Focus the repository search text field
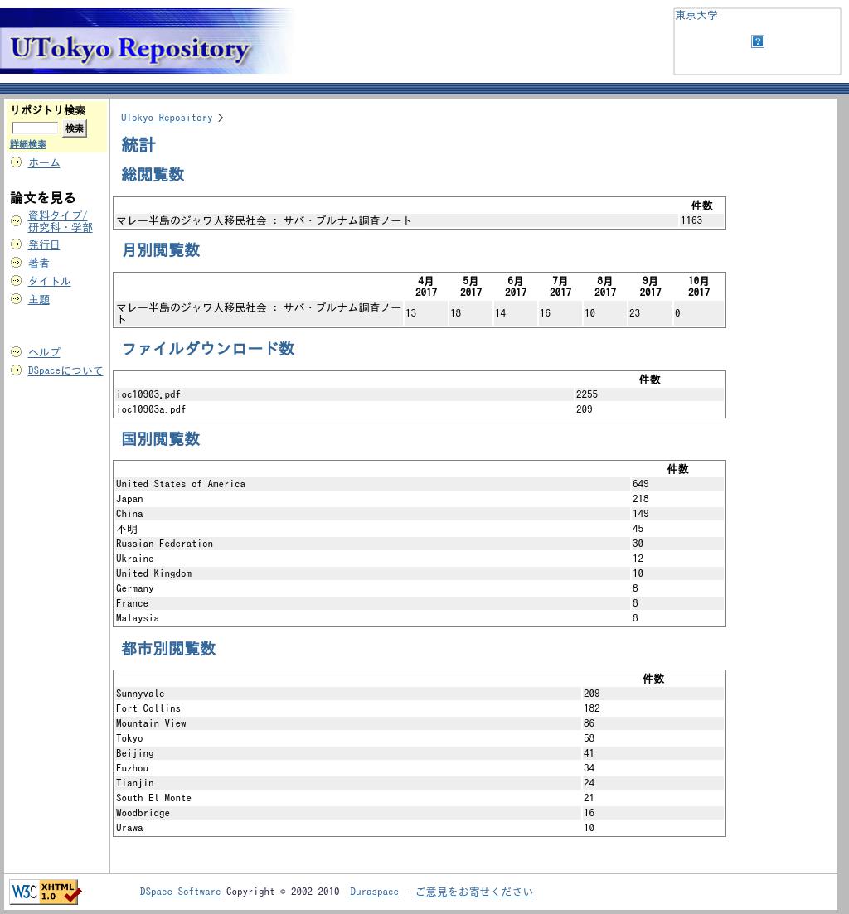This screenshot has width=849, height=914. (x=35, y=128)
